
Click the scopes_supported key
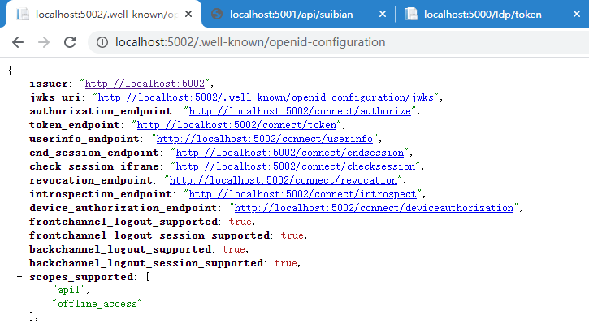(80, 277)
